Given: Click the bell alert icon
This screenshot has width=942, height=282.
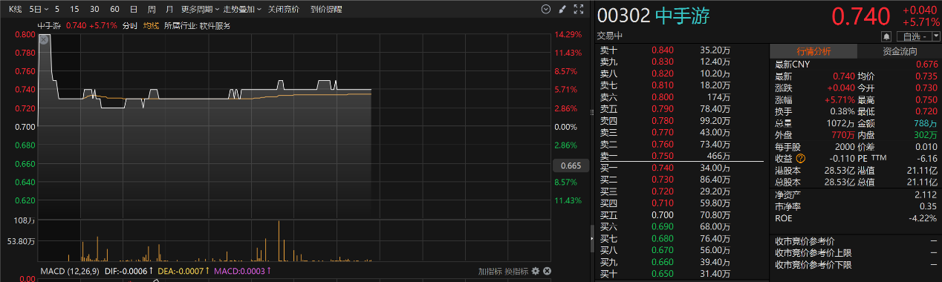Looking at the screenshot, I should 886,36.
